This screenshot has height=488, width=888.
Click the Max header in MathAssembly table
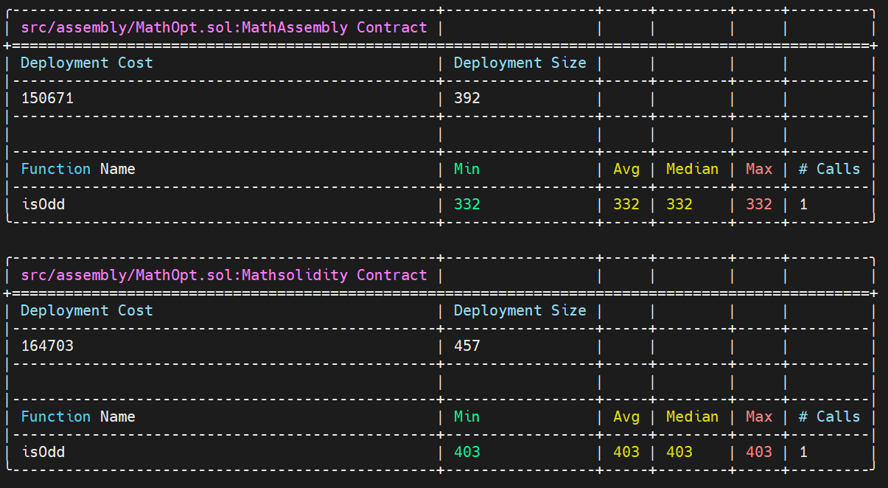pyautogui.click(x=759, y=170)
